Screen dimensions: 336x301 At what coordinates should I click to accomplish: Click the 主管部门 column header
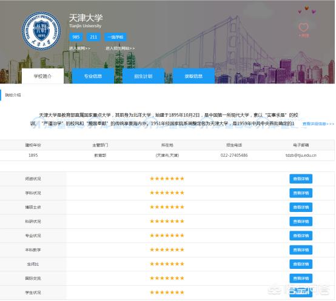tap(100, 145)
